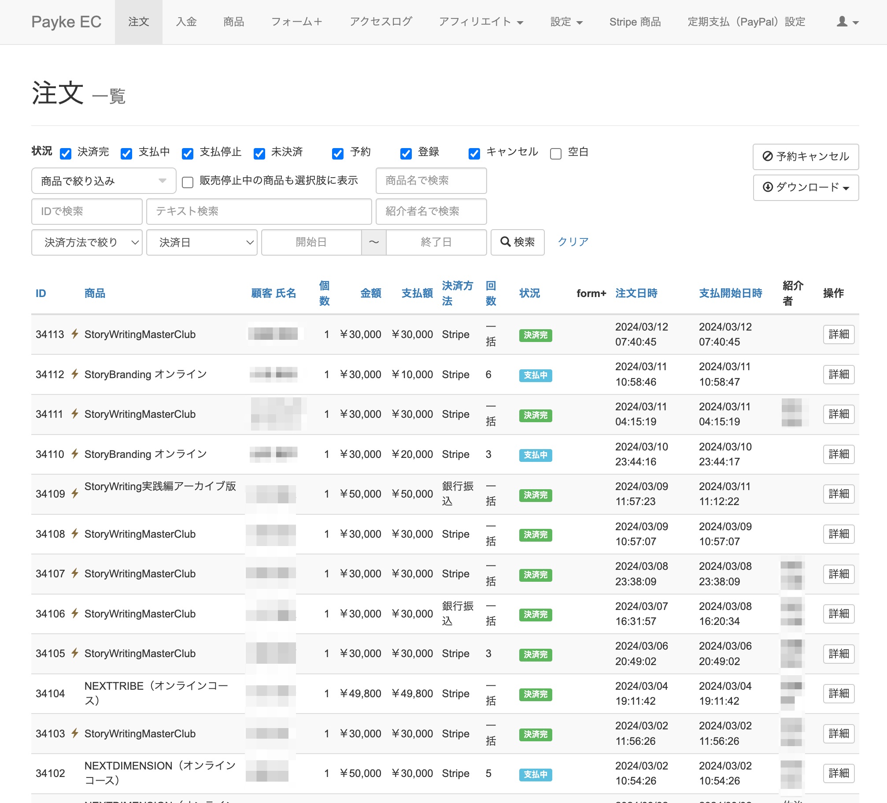Open the Stripe 商品 tab
Image resolution: width=887 pixels, height=803 pixels.
pos(635,22)
